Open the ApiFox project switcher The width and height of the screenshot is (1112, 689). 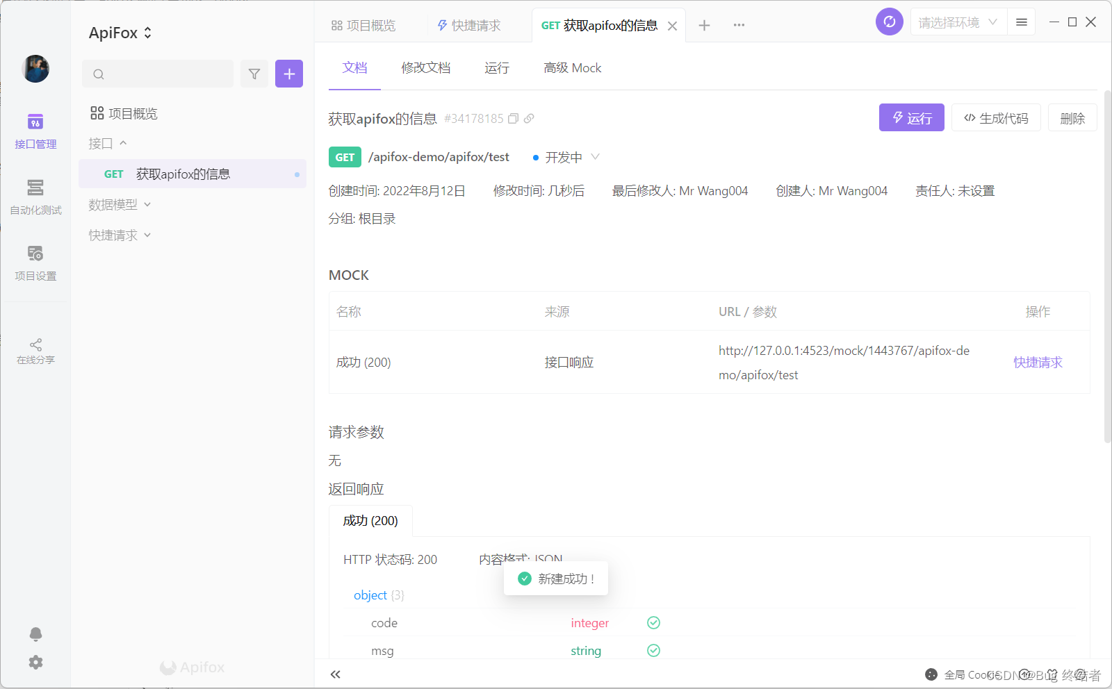click(120, 33)
